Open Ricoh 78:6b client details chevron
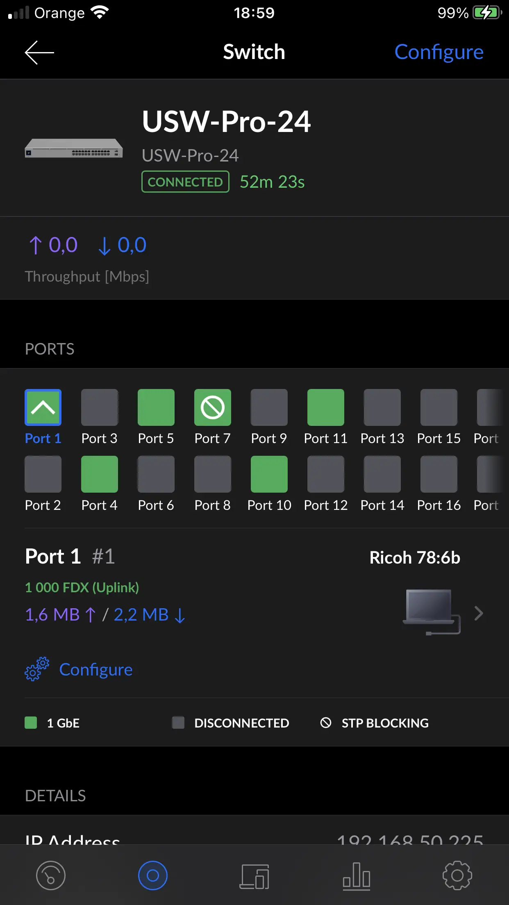The image size is (509, 905). click(x=478, y=613)
